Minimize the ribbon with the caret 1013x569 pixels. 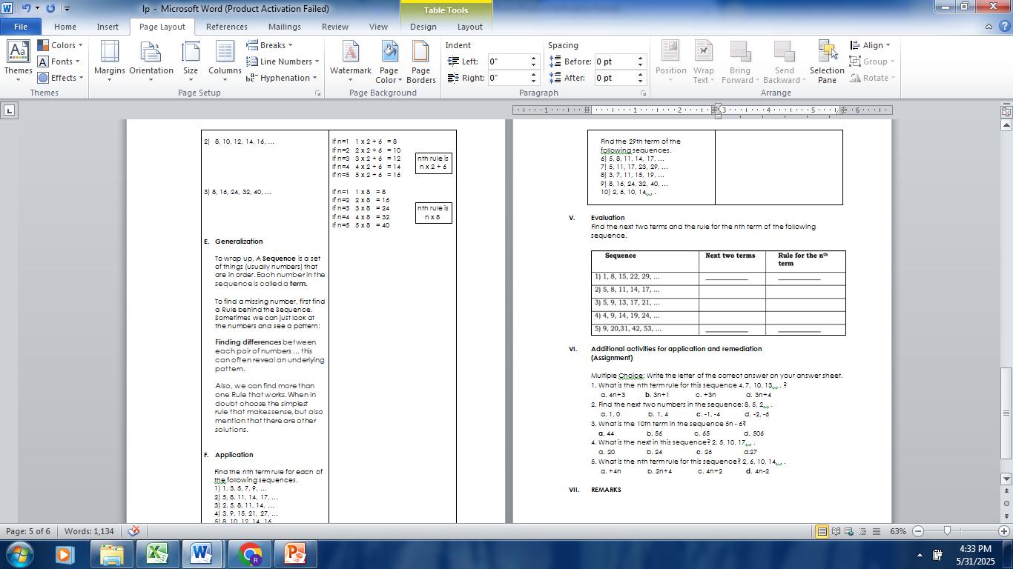coord(989,27)
